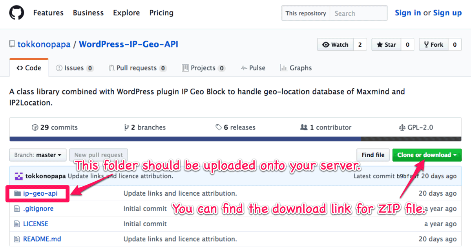Click the commits history clock icon
The width and height of the screenshot is (471, 251).
(x=35, y=127)
